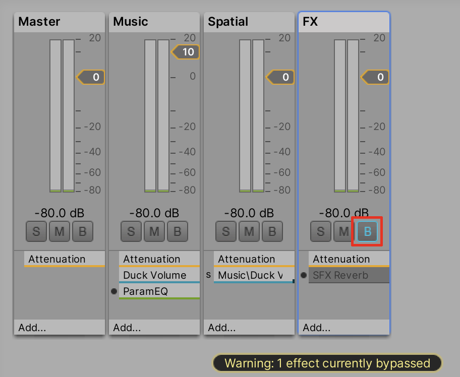Open Add effect menu in FX strip
The width and height of the screenshot is (460, 377).
coord(317,328)
